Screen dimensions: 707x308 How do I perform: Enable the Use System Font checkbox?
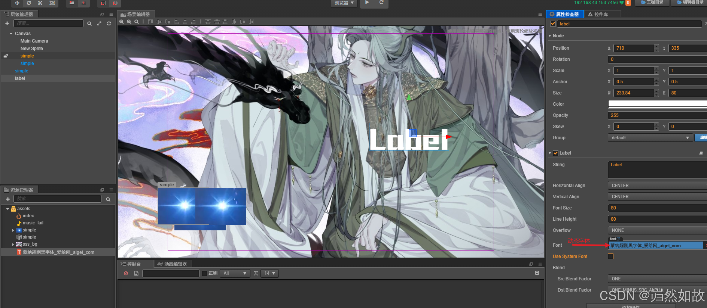611,256
